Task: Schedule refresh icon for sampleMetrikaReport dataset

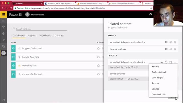Action: pos(170,62)
